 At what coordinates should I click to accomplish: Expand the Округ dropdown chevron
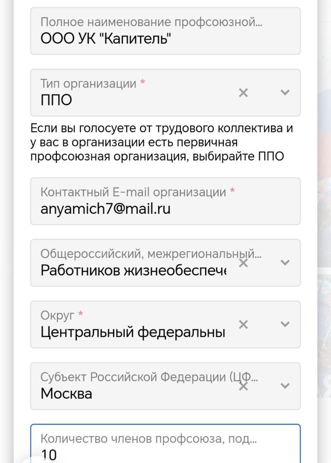[285, 324]
